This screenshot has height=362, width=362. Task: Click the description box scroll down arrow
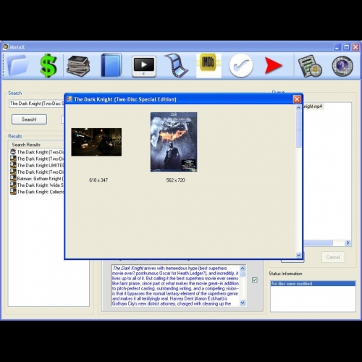(243, 303)
